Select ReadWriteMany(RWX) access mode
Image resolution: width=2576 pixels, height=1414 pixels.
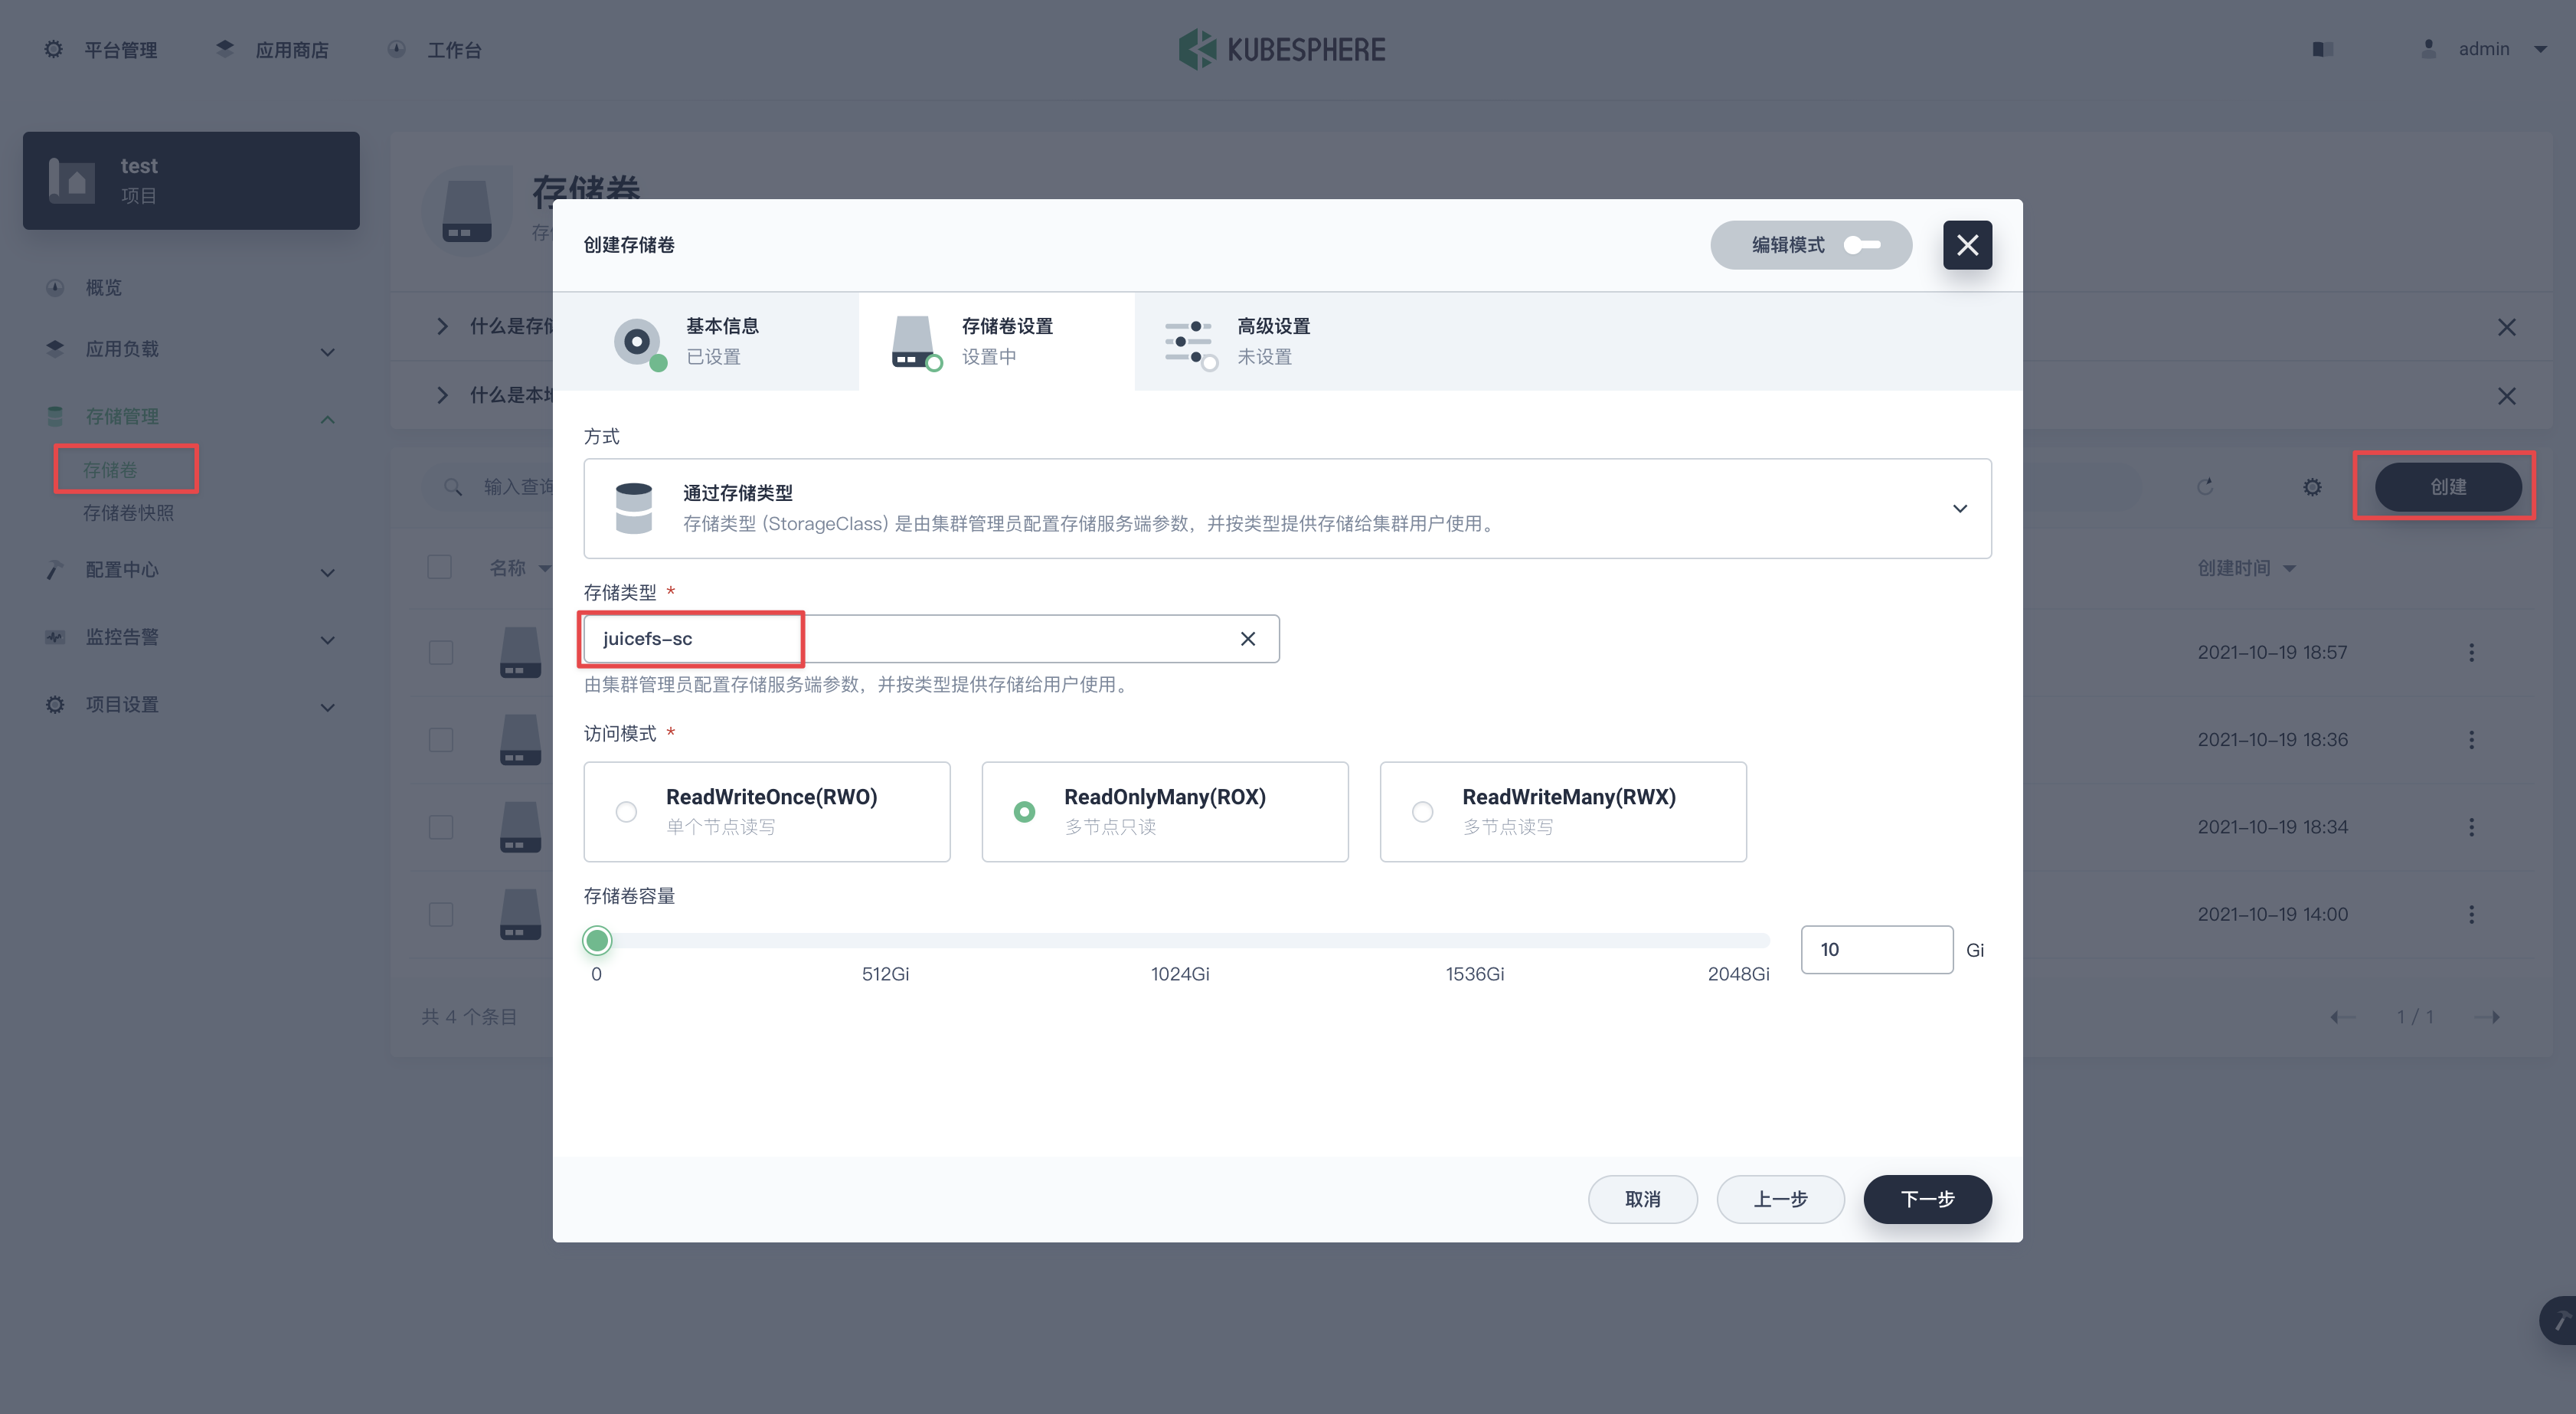click(x=1422, y=812)
